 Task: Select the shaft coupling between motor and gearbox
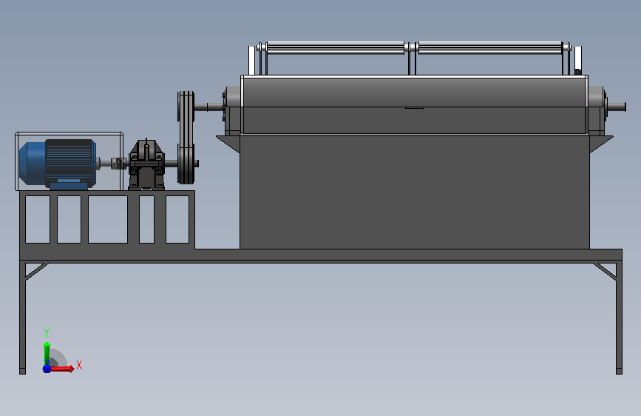(x=118, y=163)
